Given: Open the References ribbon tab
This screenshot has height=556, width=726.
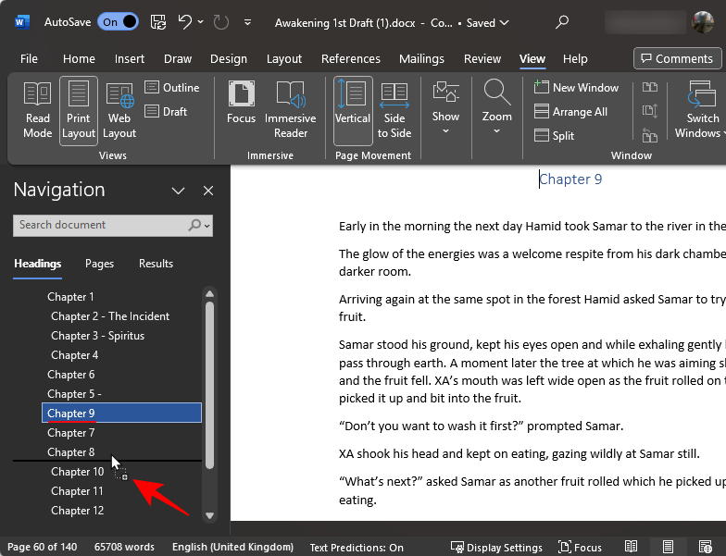Looking at the screenshot, I should tap(351, 59).
